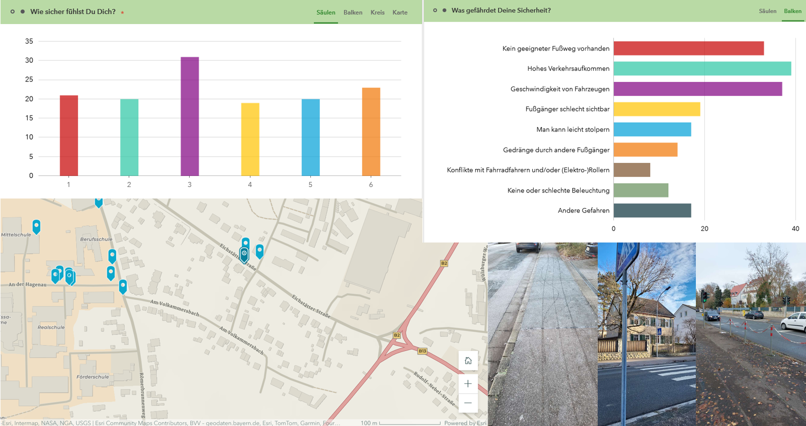This screenshot has height=426, width=806.
Task: Open the Karte tab
Action: (x=400, y=12)
